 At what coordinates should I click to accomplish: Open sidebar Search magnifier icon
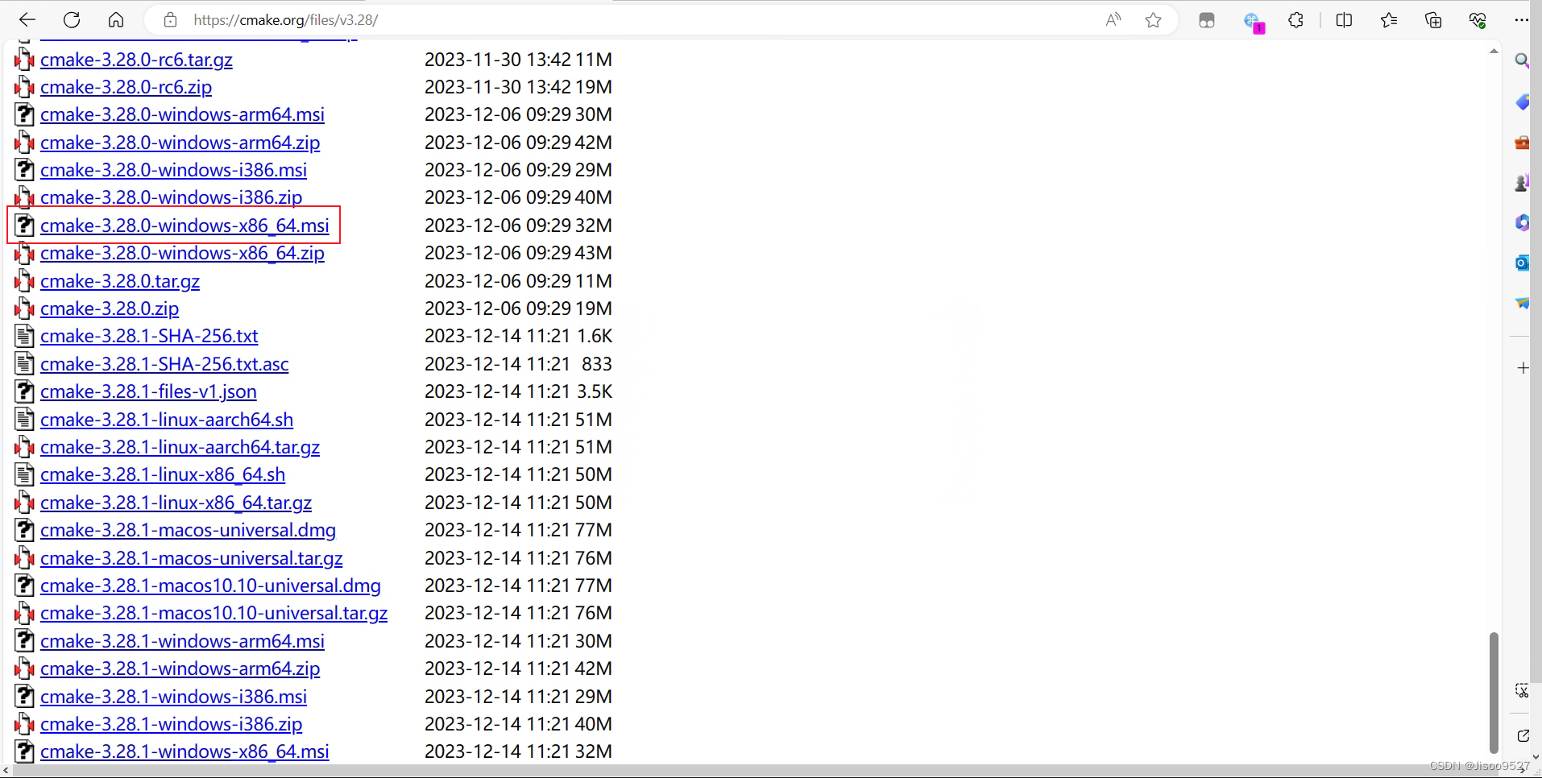[1522, 60]
